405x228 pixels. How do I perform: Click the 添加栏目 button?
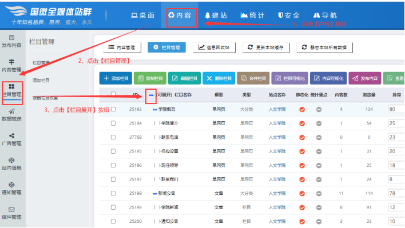[x=116, y=78]
